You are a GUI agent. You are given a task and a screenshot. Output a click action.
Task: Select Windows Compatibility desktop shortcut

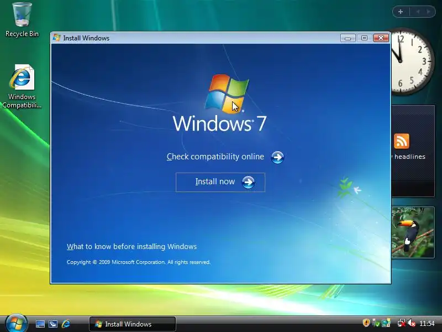(x=22, y=86)
